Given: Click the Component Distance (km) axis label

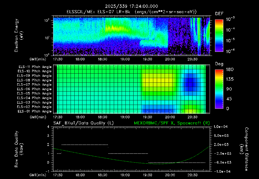Looking at the screenshot, I should point(244,149).
